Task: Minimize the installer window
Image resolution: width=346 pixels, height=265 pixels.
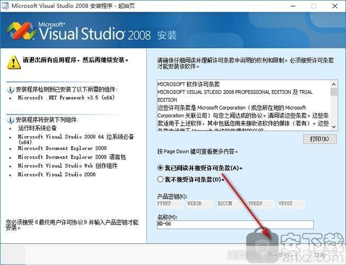Action: [293, 6]
